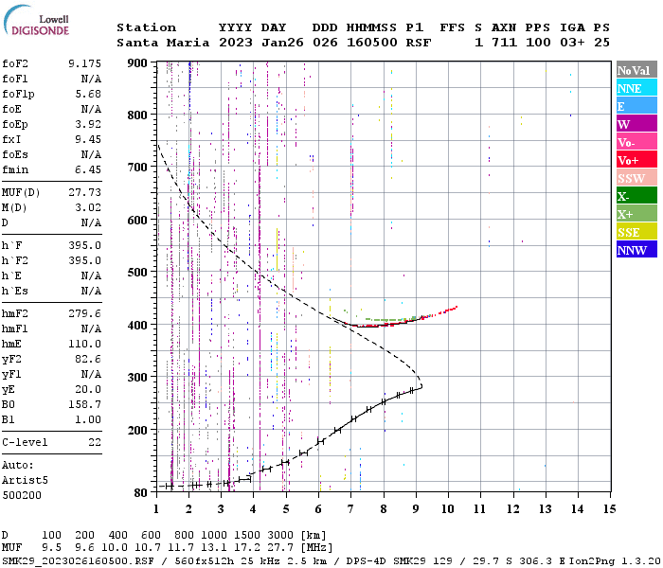The image size is (663, 568).
Task: Click the IGA value 03+
Action: [572, 43]
